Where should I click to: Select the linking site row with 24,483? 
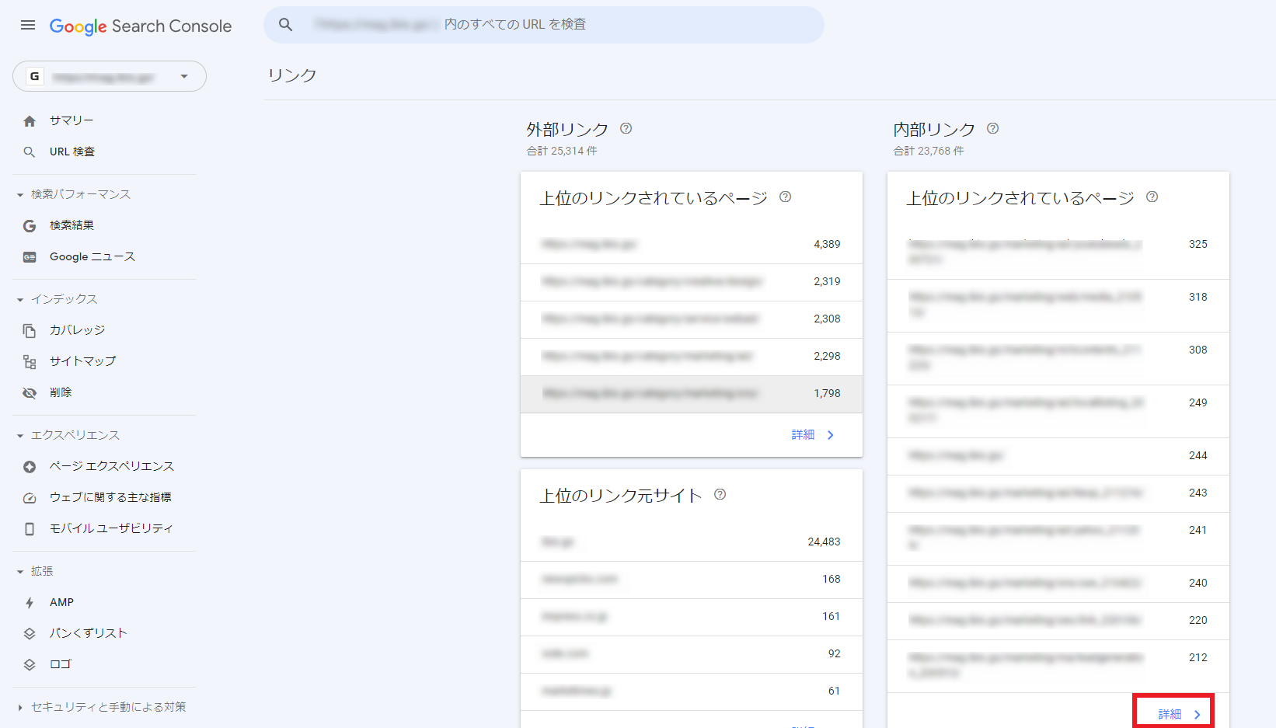click(x=692, y=542)
